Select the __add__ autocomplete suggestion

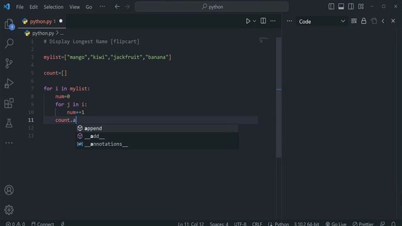pyautogui.click(x=158, y=136)
